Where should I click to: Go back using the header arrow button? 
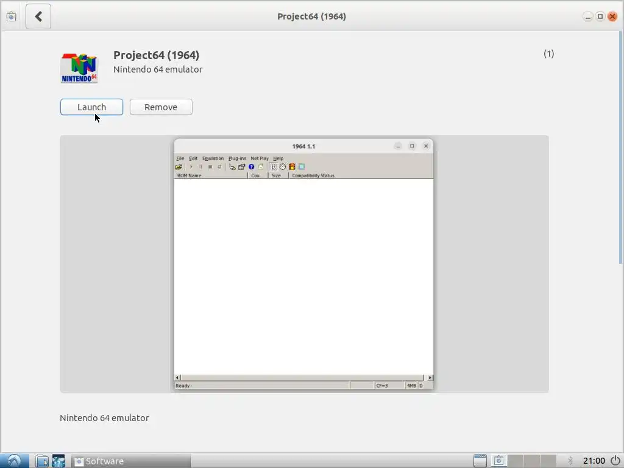(x=38, y=16)
